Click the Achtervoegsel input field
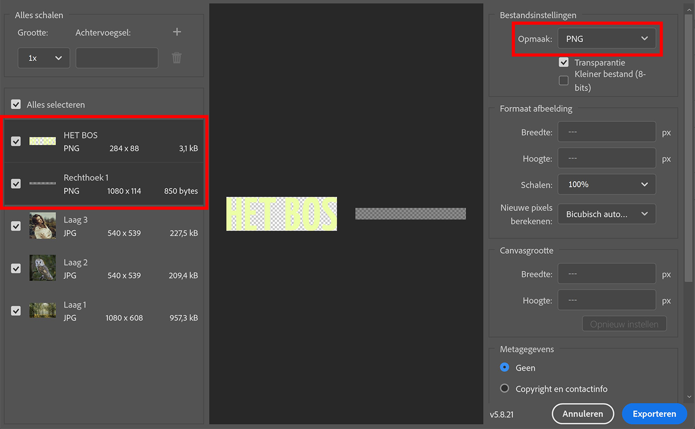The height and width of the screenshot is (429, 695). pos(117,58)
